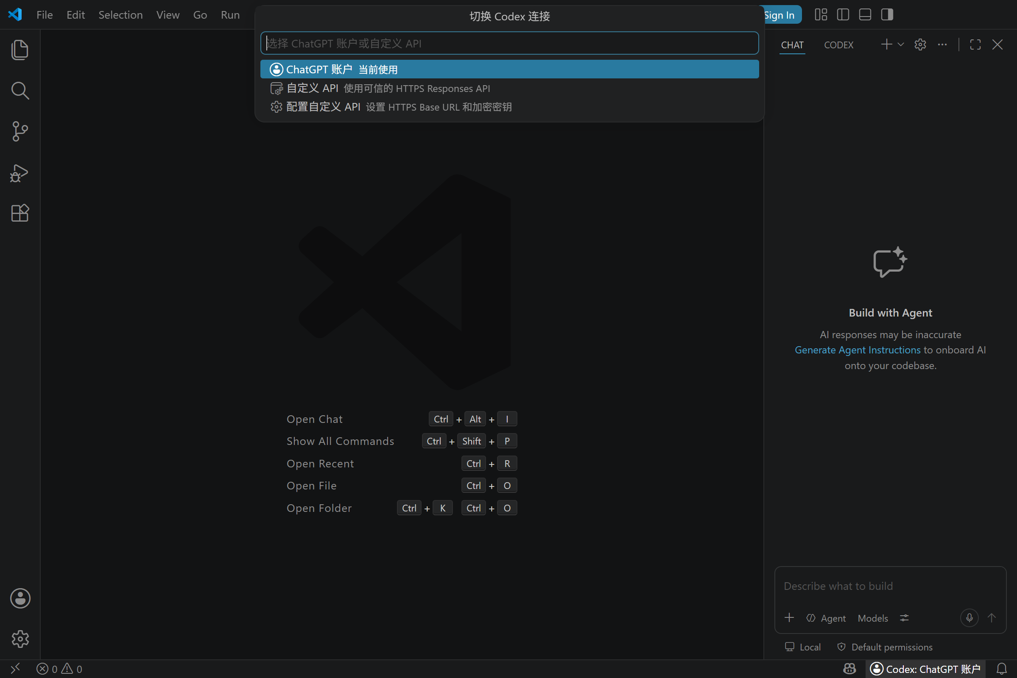Open the Search view in activity bar
The width and height of the screenshot is (1017, 678).
[x=20, y=91]
